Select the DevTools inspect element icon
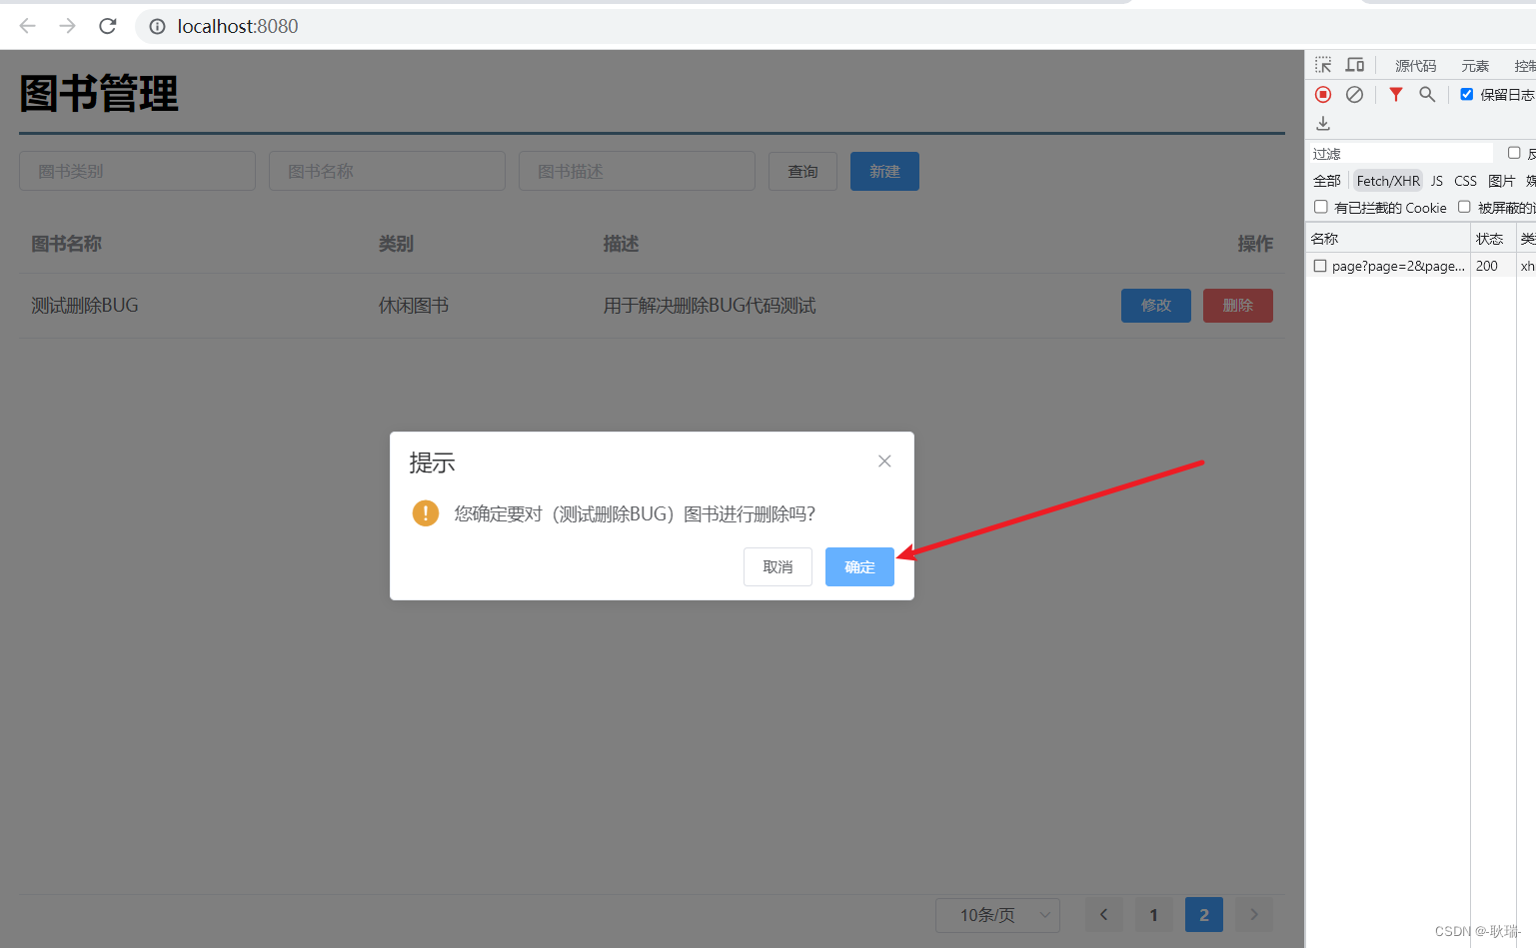The width and height of the screenshot is (1536, 948). pos(1323,65)
